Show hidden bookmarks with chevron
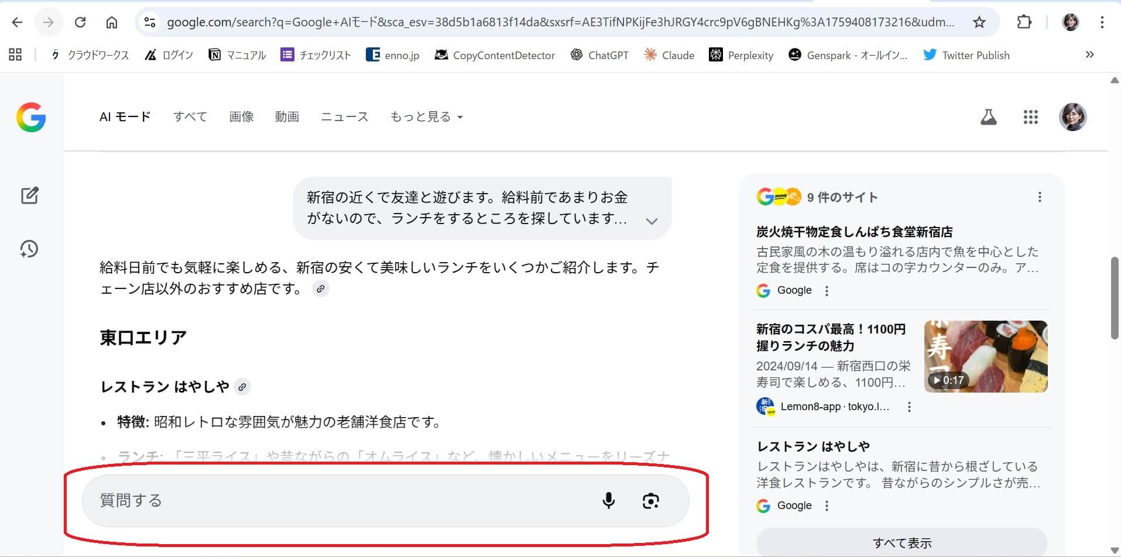This screenshot has height=557, width=1121. (1089, 55)
